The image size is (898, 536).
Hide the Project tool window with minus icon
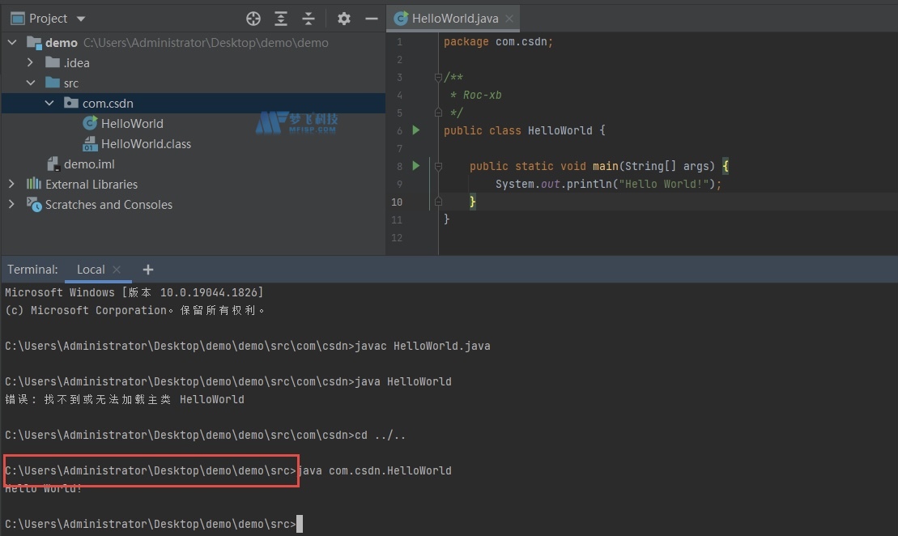coord(372,19)
